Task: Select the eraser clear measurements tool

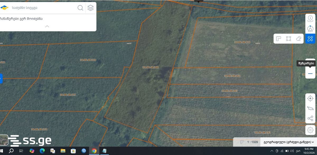Action: [x=299, y=39]
